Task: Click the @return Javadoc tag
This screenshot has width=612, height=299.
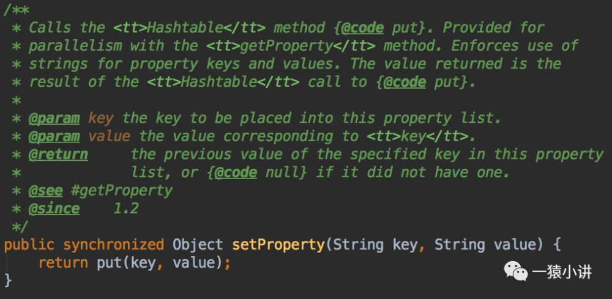Action: click(58, 154)
